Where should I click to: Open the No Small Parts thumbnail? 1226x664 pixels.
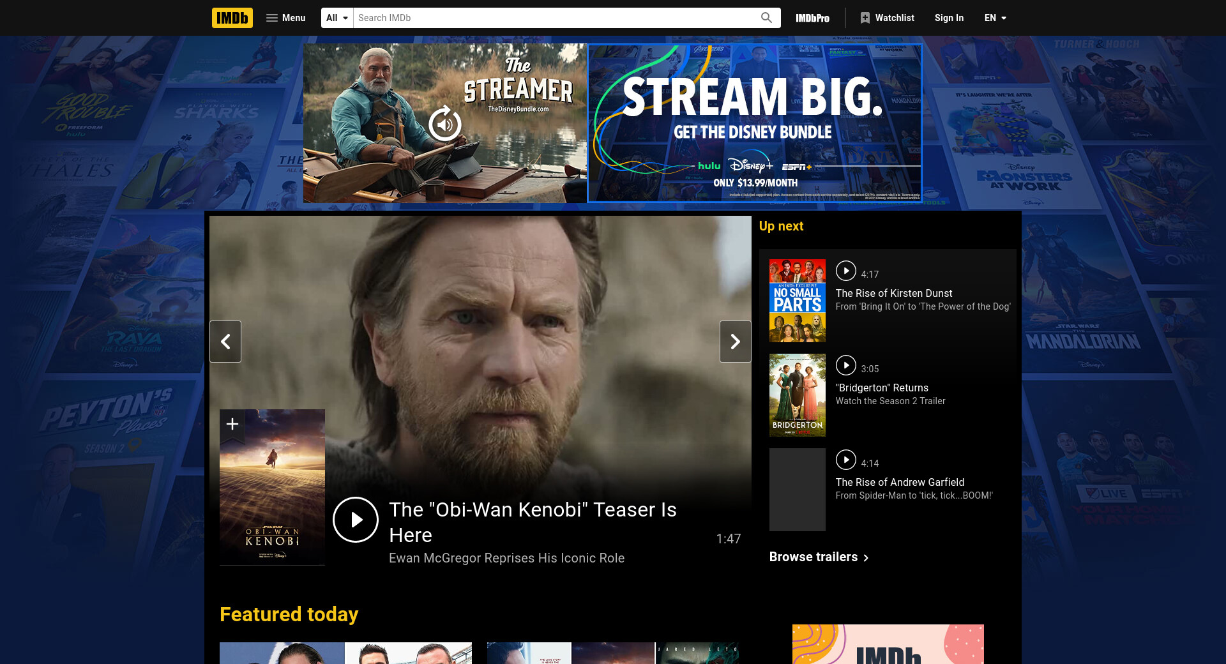click(798, 301)
